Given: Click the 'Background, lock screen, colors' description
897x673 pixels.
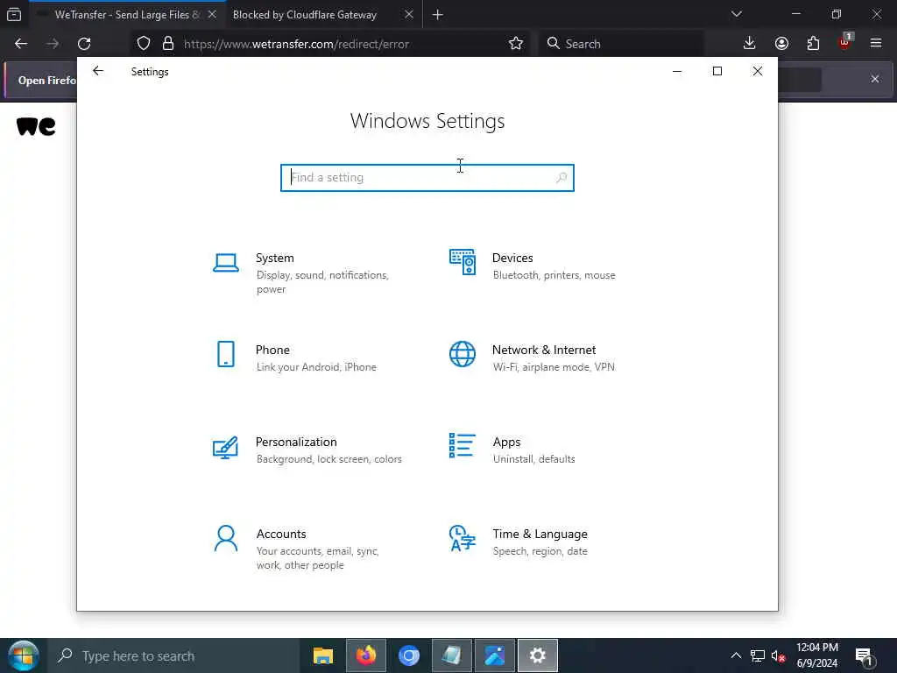Looking at the screenshot, I should click(329, 459).
